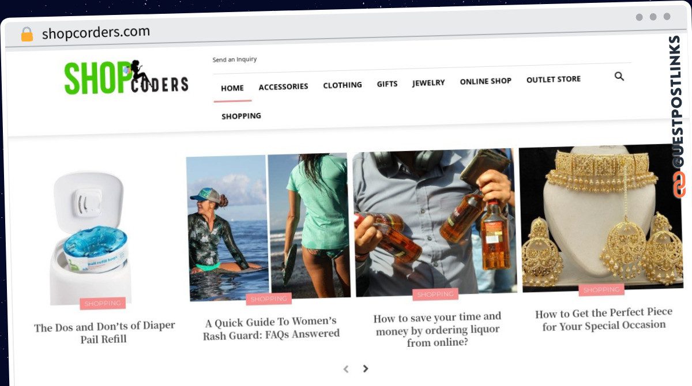Open the Accessories menu item
The width and height of the screenshot is (692, 386).
[283, 86]
